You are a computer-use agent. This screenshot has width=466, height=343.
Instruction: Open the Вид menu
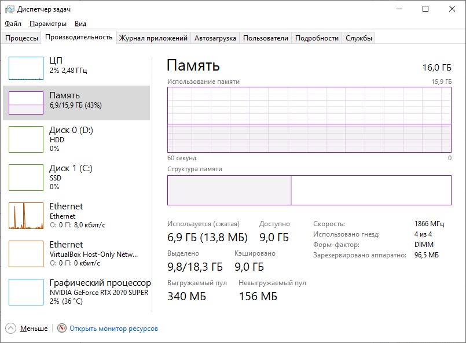click(80, 24)
